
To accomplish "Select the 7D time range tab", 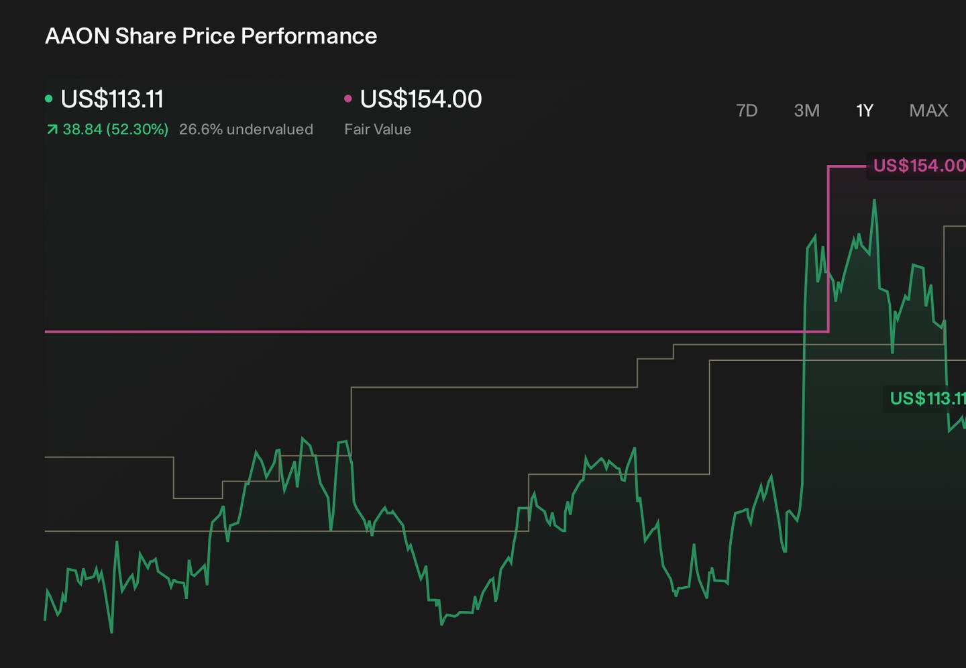I will click(x=747, y=111).
